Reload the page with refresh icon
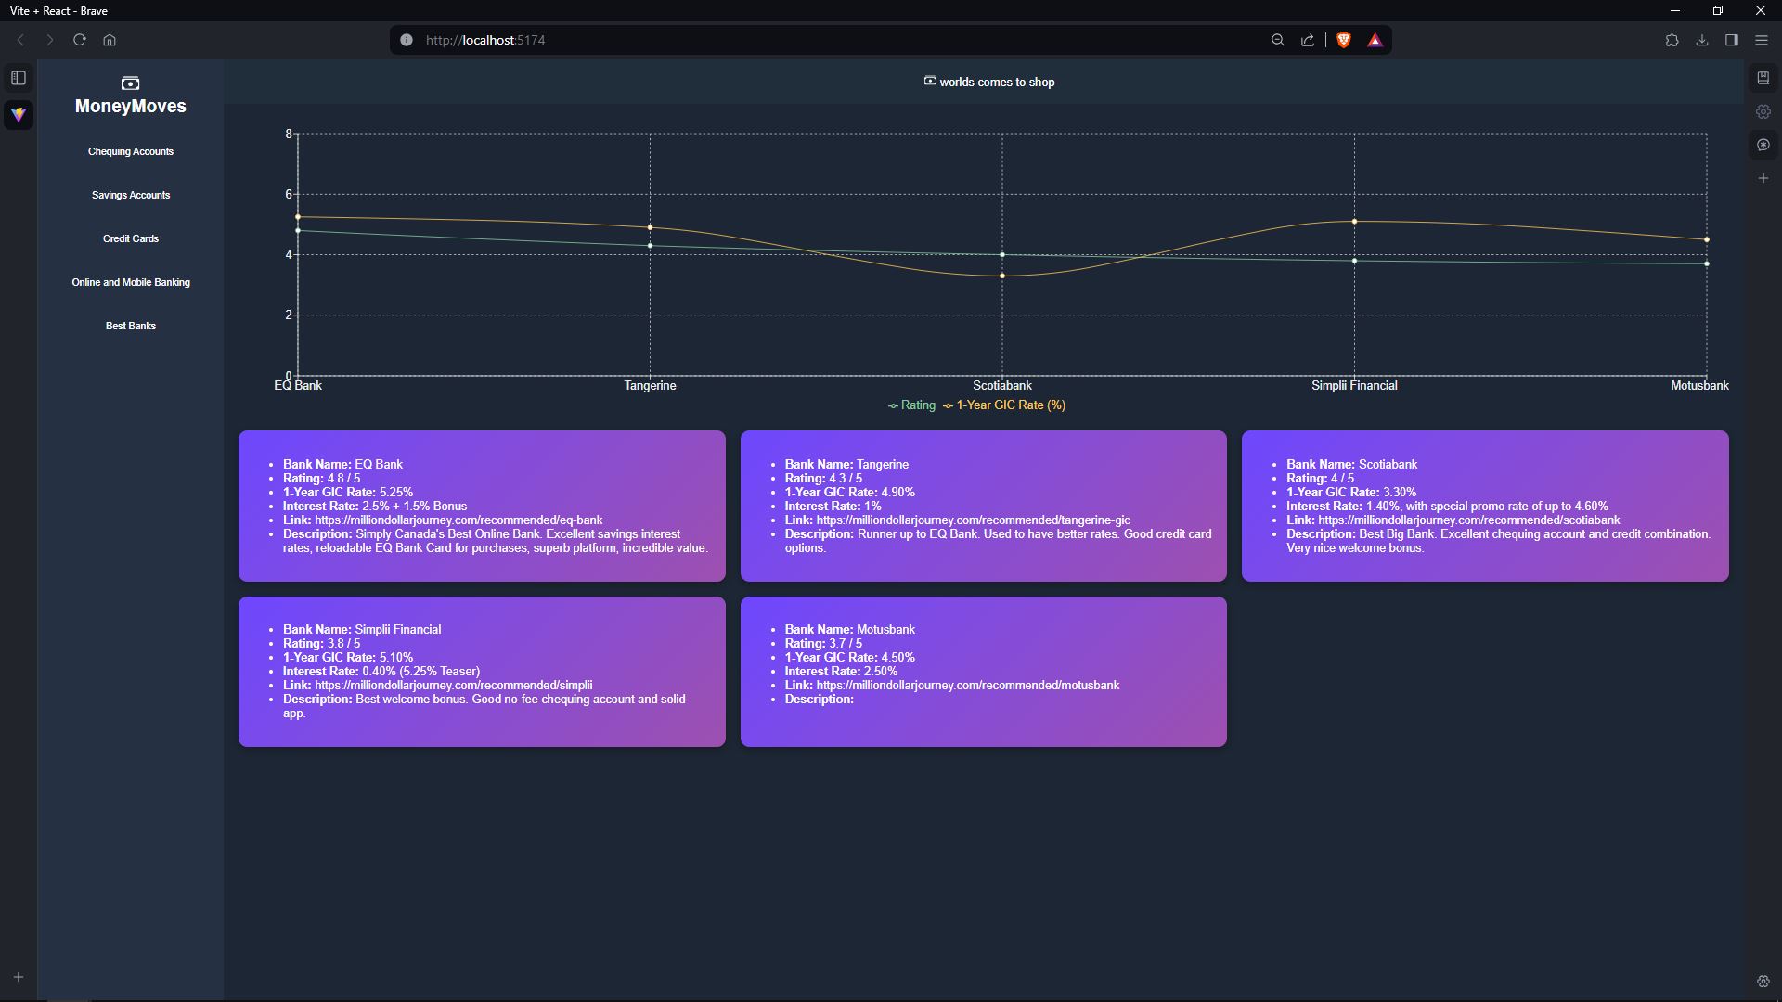 pos(80,40)
